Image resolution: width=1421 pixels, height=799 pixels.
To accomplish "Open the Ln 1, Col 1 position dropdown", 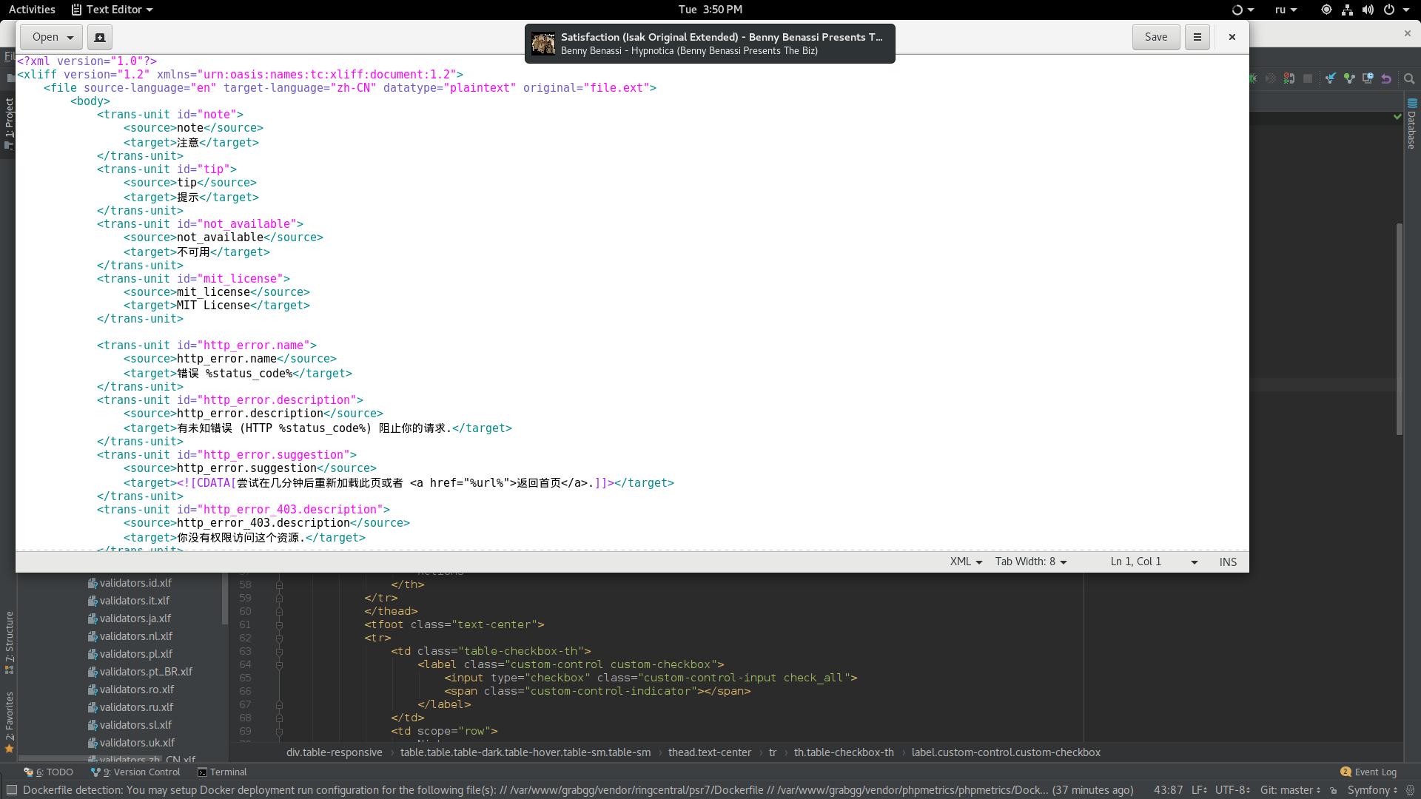I will pyautogui.click(x=1154, y=562).
